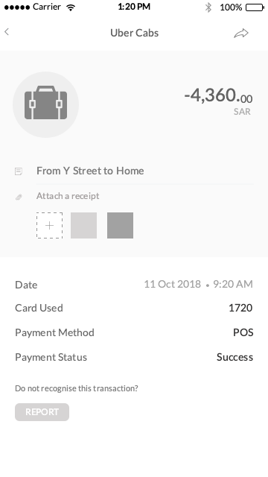Screen dimensions: 268x477
Task: Tap the Payment Method POS value
Action: pyautogui.click(x=243, y=332)
